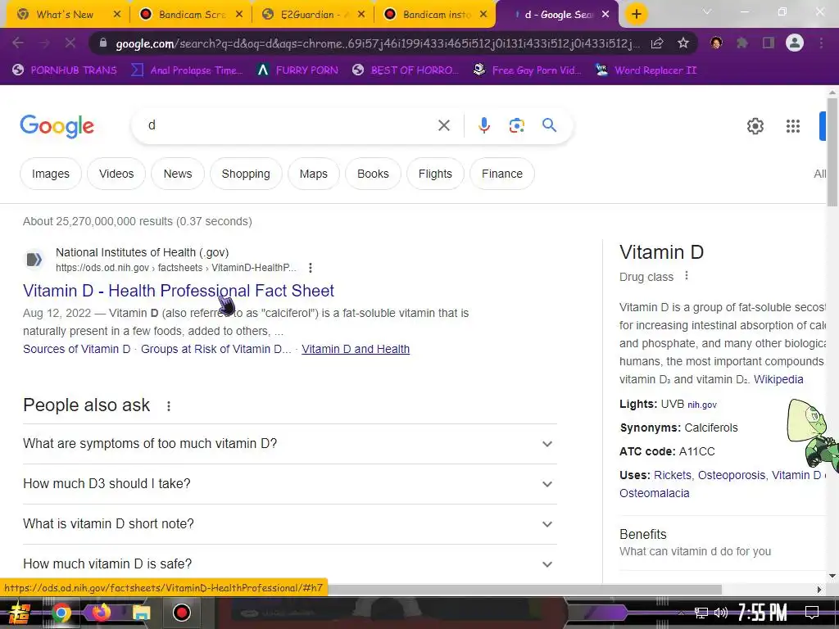Open Word Replacer II bookmark

tap(646, 70)
